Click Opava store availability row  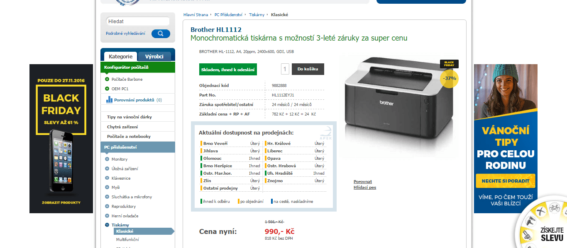295,158
